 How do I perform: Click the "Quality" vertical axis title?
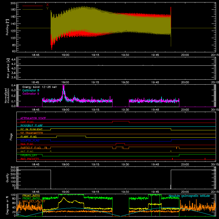(7, 178)
